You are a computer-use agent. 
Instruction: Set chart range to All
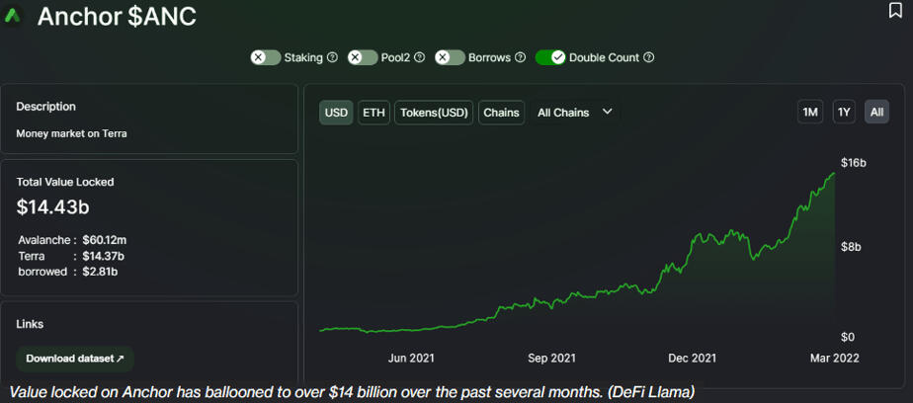[876, 112]
